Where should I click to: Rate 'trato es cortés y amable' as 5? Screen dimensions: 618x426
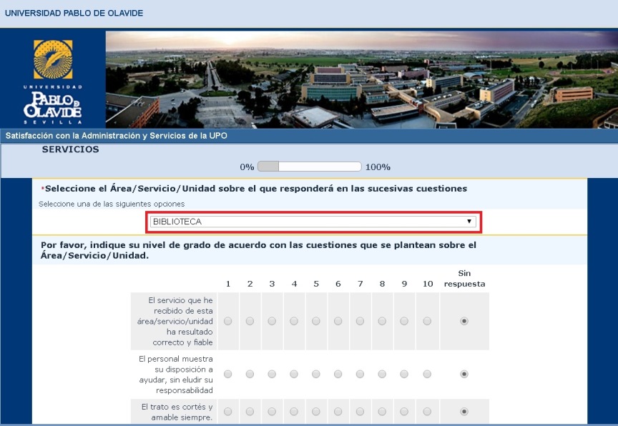pyautogui.click(x=316, y=412)
